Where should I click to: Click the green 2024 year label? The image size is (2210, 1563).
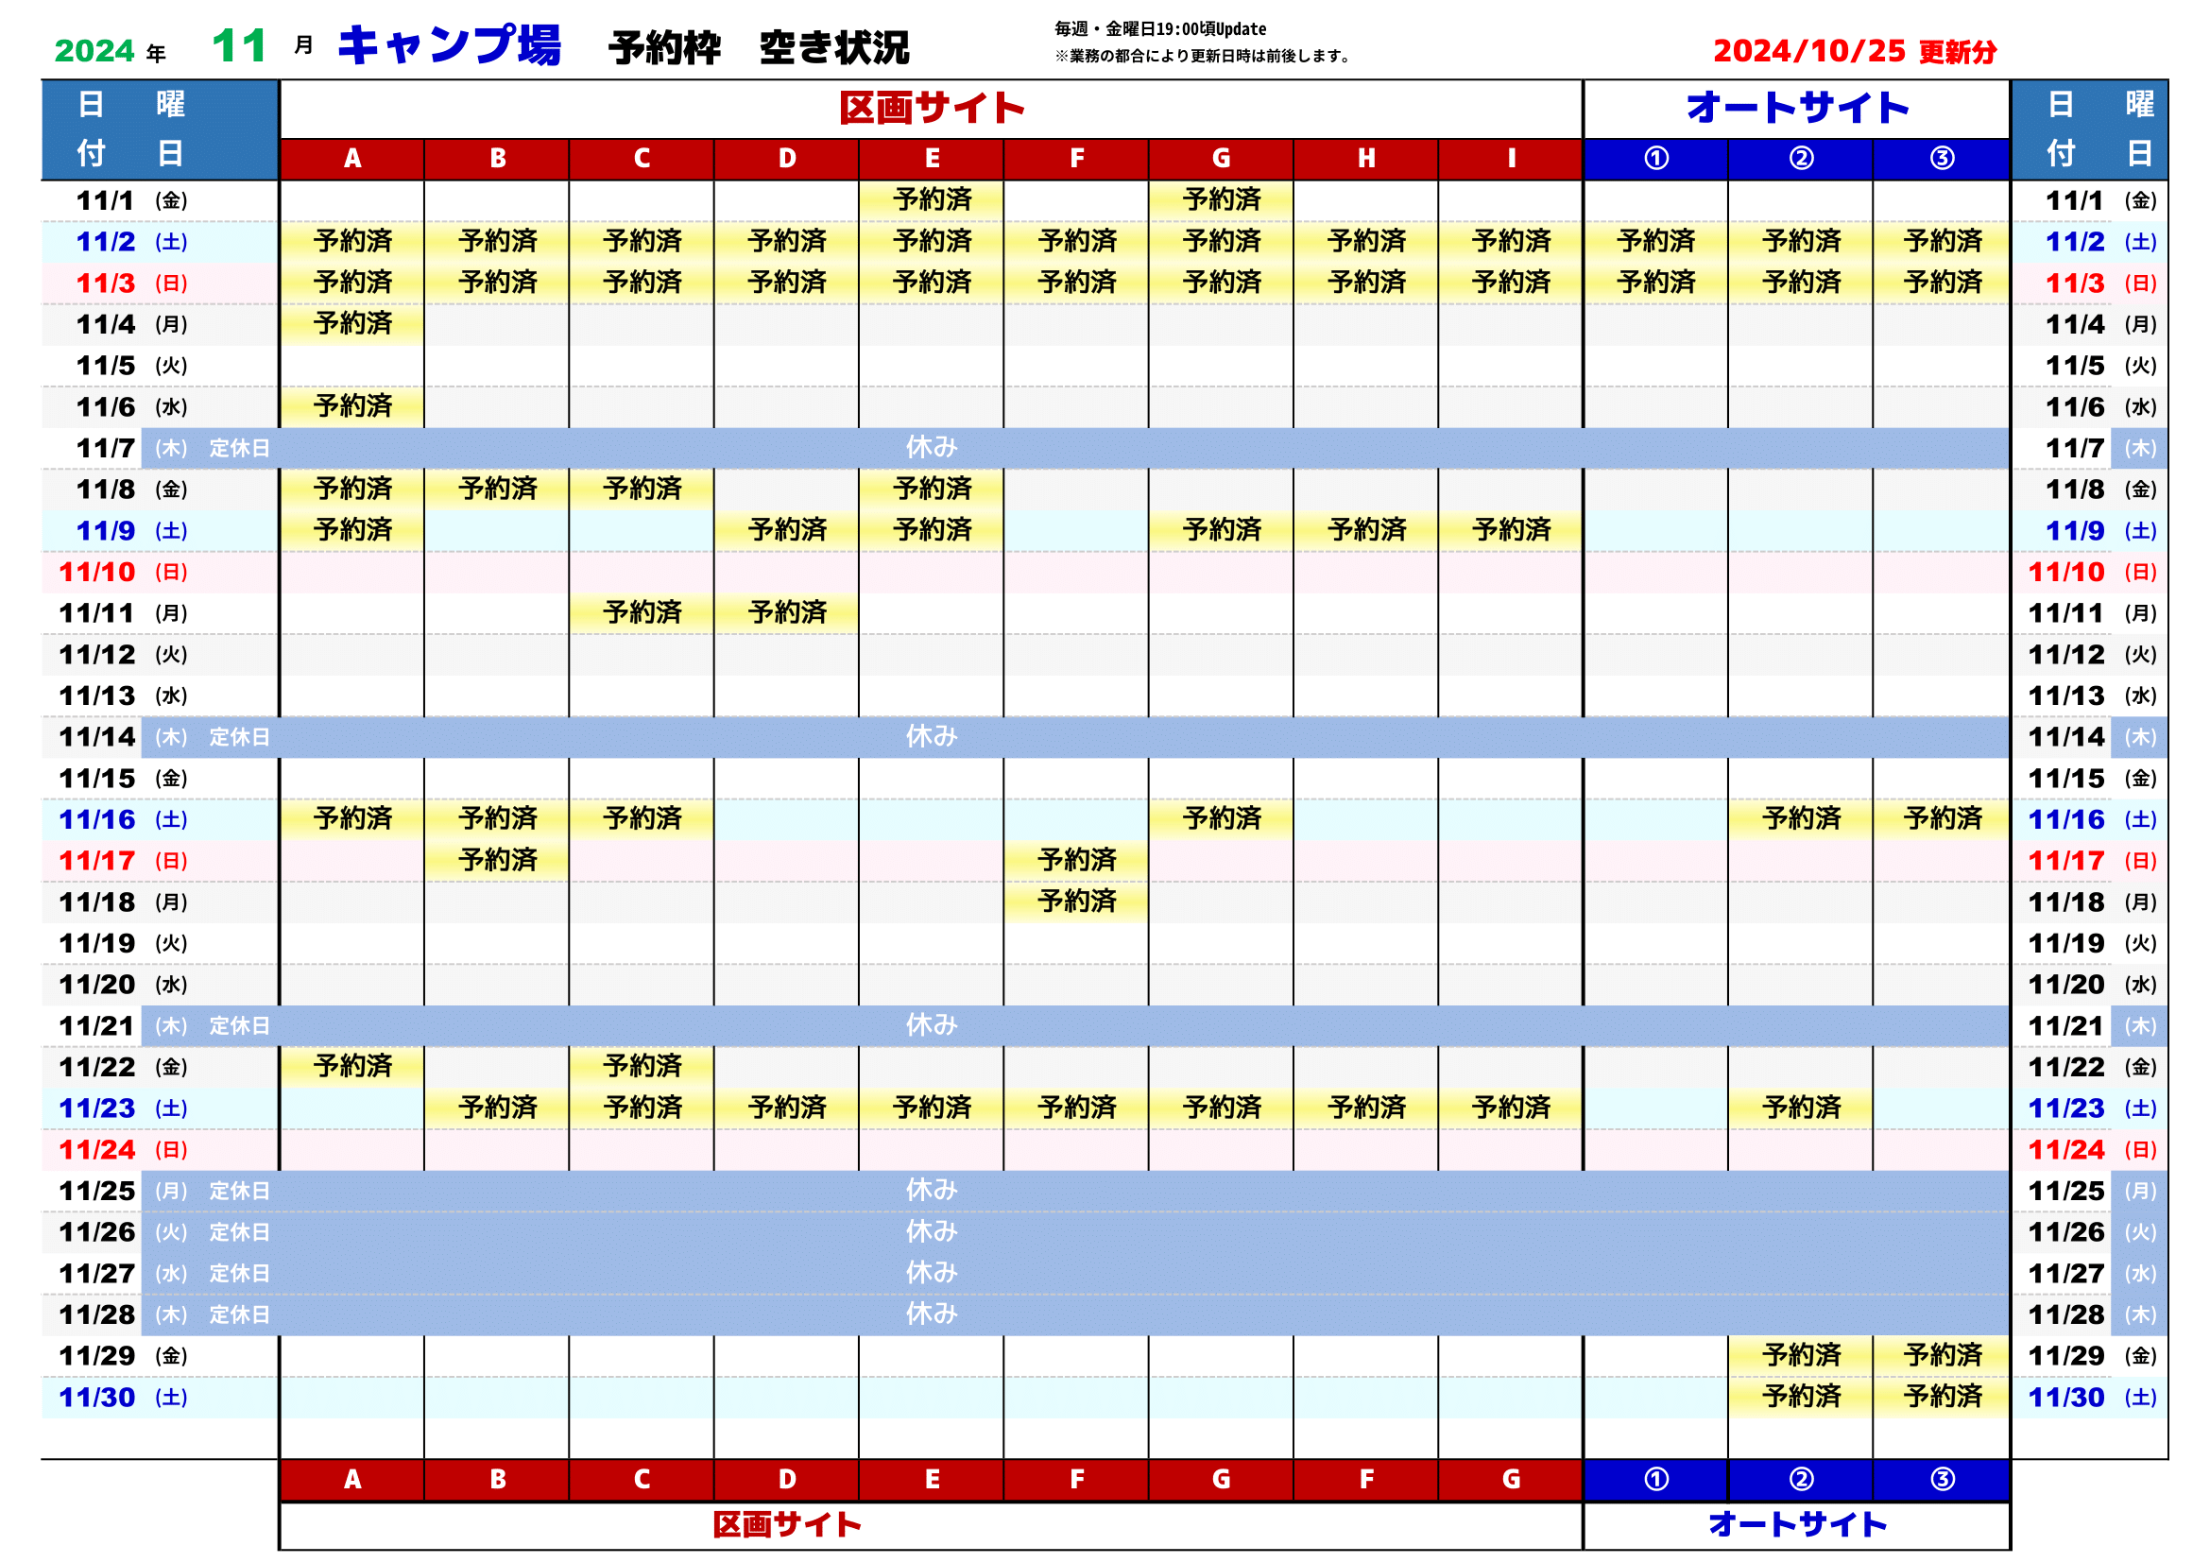94,50
